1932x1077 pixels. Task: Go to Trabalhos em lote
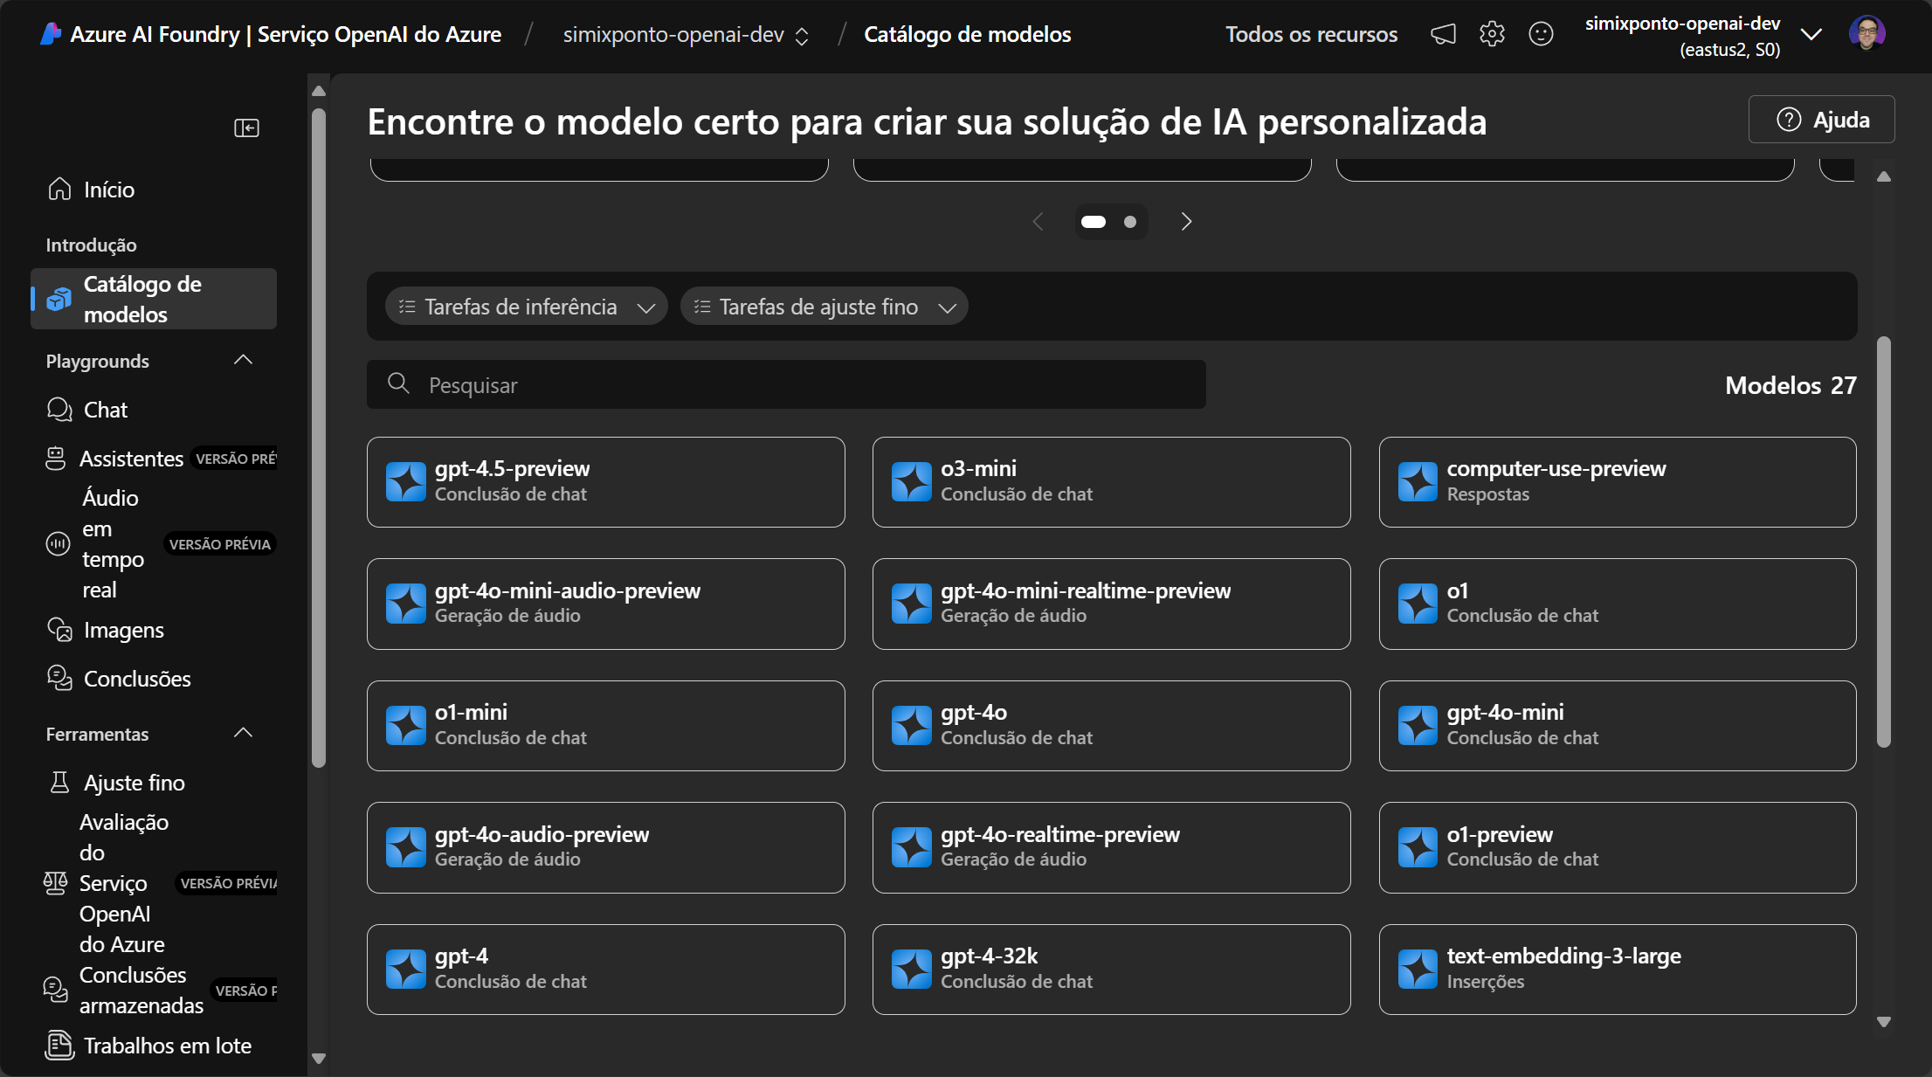[167, 1046]
